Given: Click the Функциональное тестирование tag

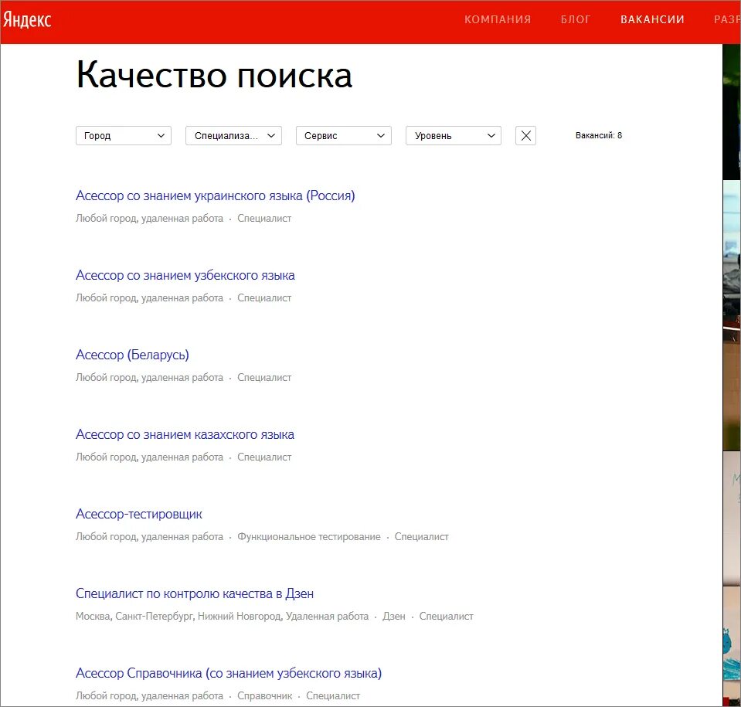Looking at the screenshot, I should pyautogui.click(x=308, y=537).
